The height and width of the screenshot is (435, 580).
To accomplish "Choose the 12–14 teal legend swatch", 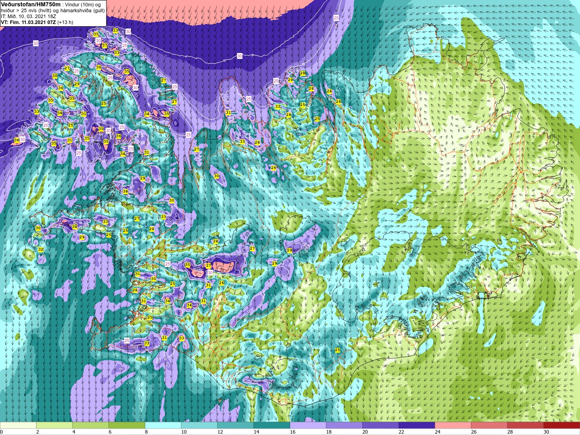I will coord(236,425).
